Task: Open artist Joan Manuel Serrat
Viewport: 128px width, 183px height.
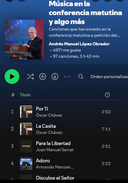Action: coord(55,150)
